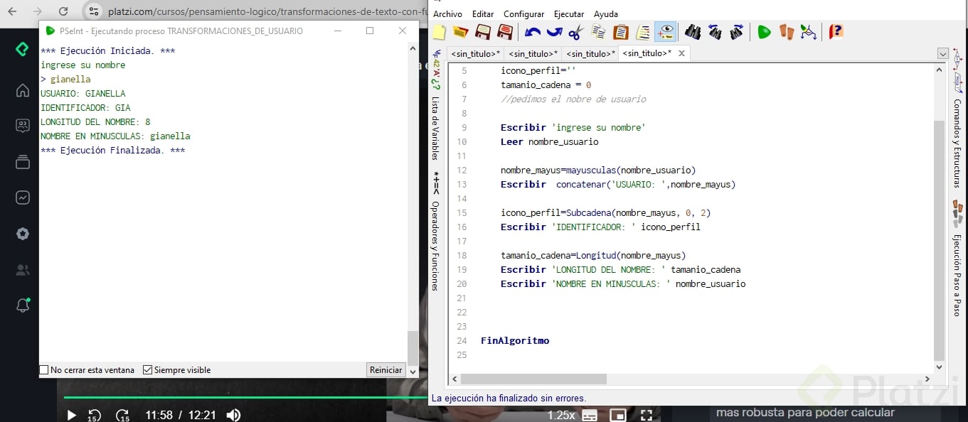
Task: Mute the video with the speaker icon
Action: pyautogui.click(x=233, y=415)
